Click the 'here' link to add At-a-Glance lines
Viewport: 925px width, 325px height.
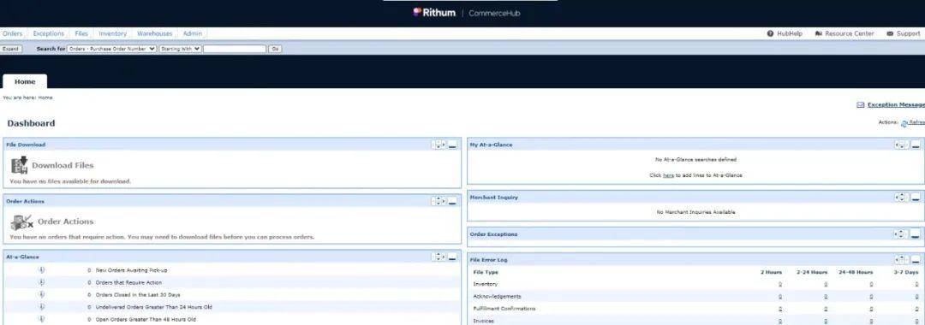(668, 175)
